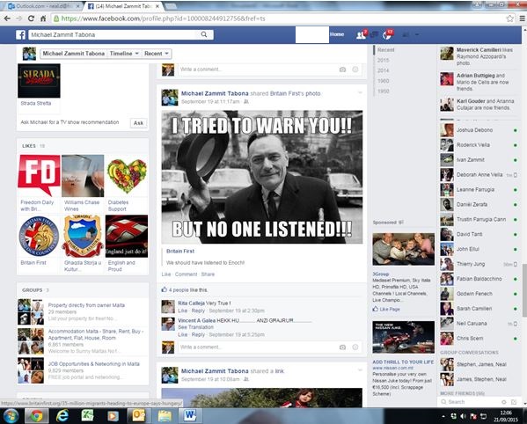Open messages icon in header
The height and width of the screenshot is (424, 527).
(374, 34)
